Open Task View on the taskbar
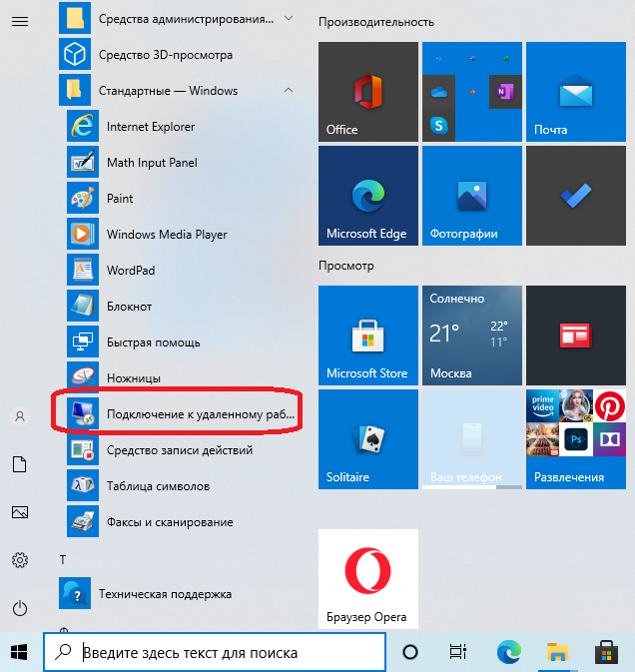 coord(458,652)
